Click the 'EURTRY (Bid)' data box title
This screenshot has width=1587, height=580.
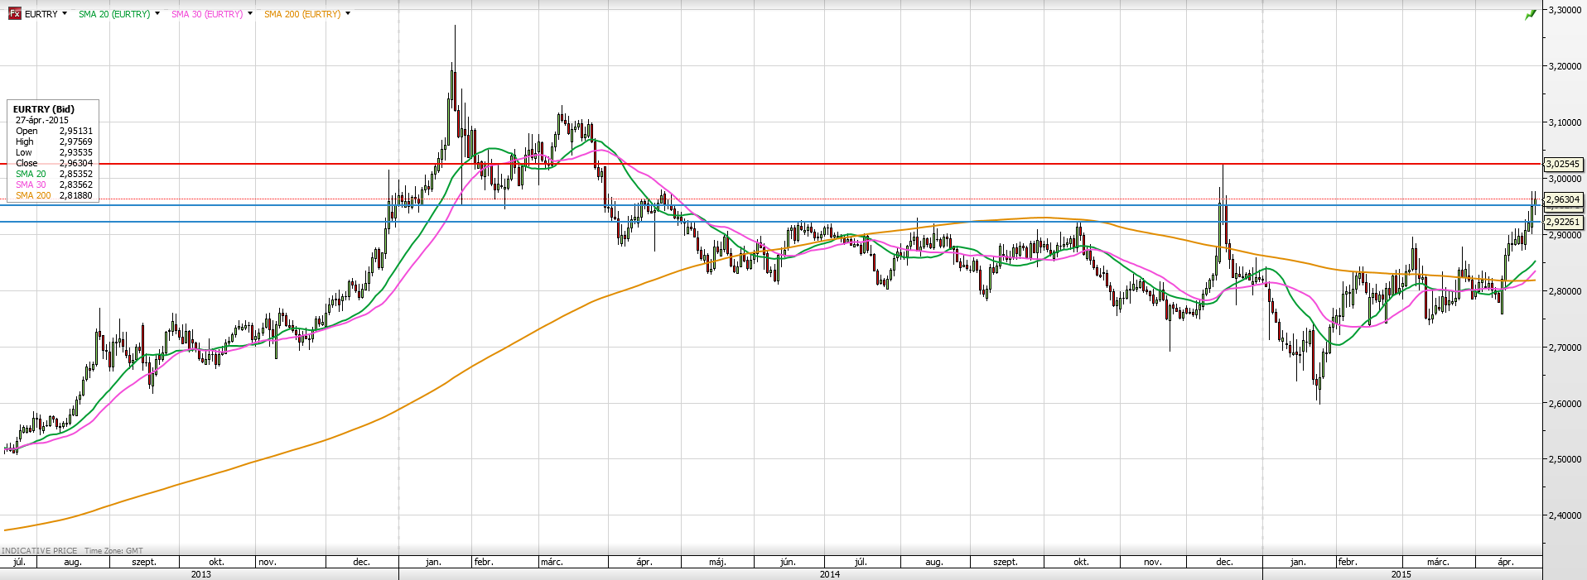coord(44,109)
